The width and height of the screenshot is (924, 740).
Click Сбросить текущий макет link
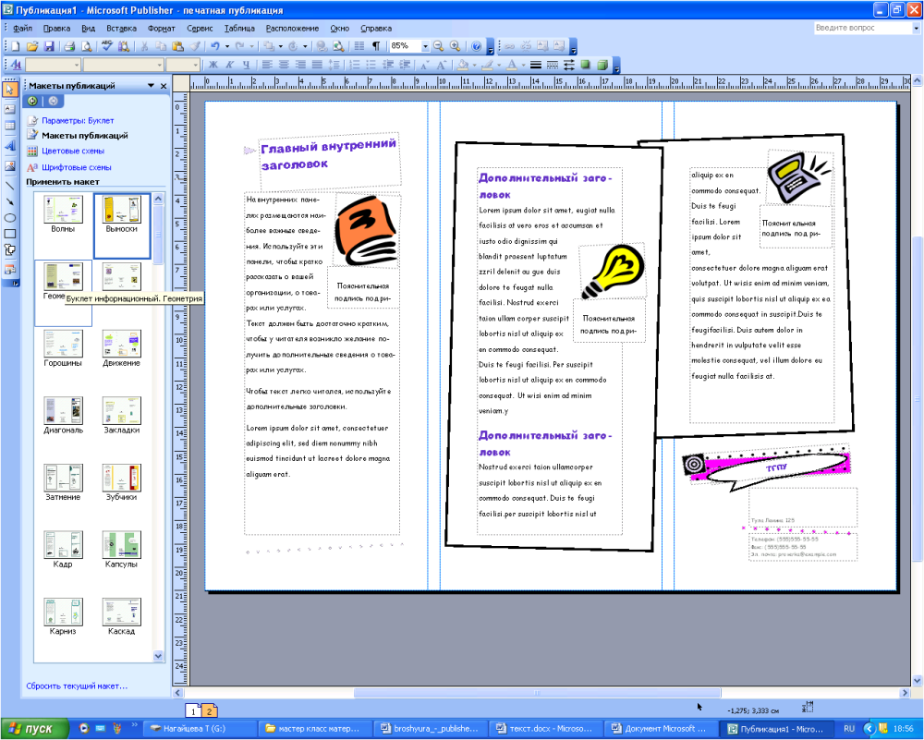click(x=77, y=685)
